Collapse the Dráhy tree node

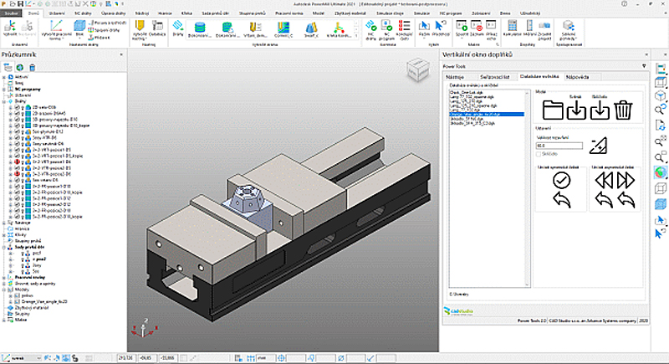(x=4, y=101)
